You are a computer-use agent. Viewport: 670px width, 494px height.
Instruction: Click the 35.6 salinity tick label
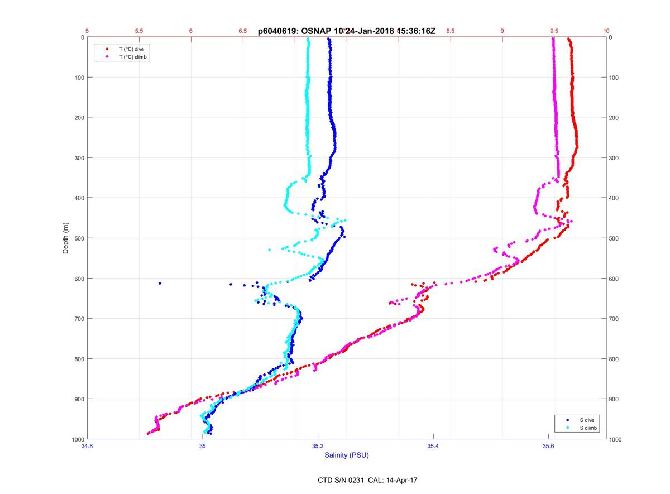549,446
